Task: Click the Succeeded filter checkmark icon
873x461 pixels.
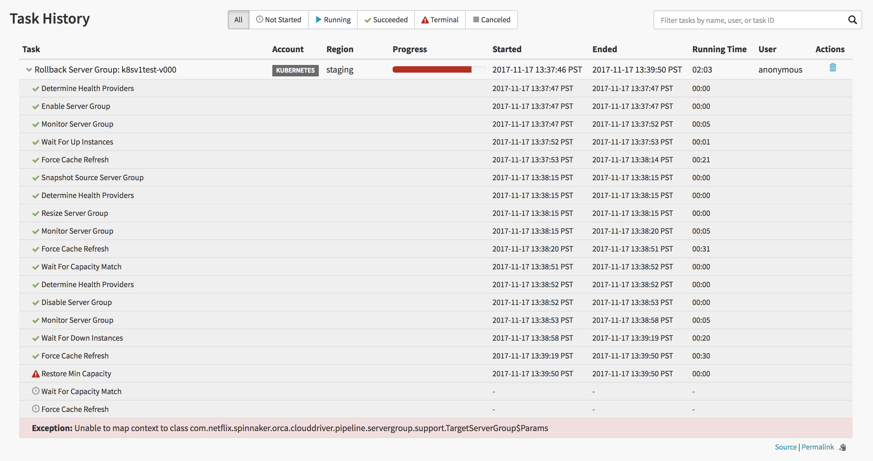Action: tap(368, 20)
